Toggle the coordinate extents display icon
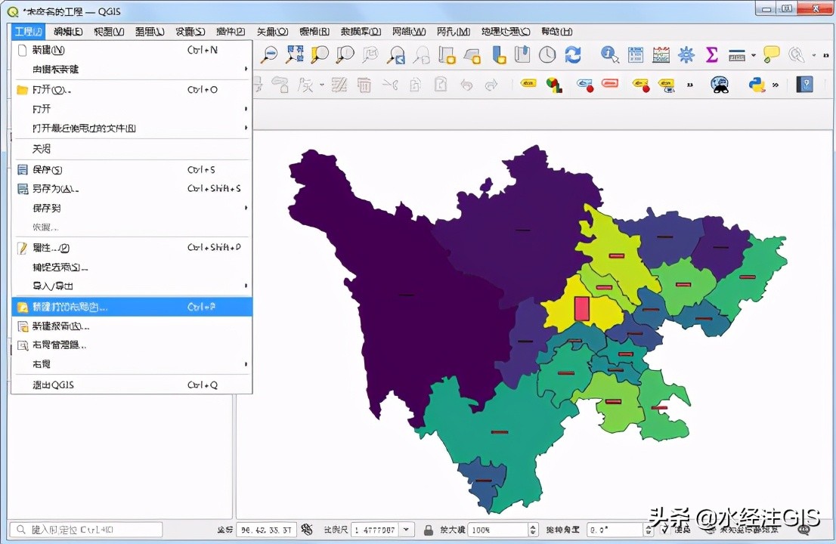Screen dimensions: 836x544 tap(307, 529)
